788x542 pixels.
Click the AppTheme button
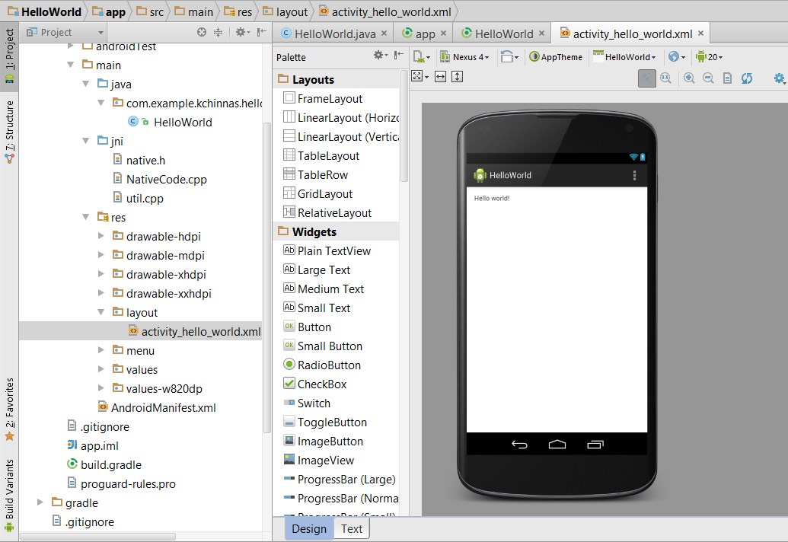coord(556,57)
